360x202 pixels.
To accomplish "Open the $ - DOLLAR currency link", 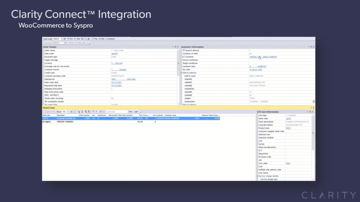I will click(x=117, y=63).
